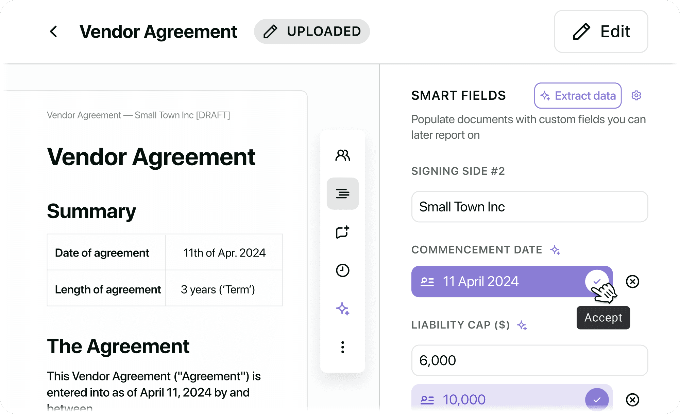Click the sparkle icon beside Liability Cap
Image resolution: width=680 pixels, height=414 pixels.
(522, 325)
